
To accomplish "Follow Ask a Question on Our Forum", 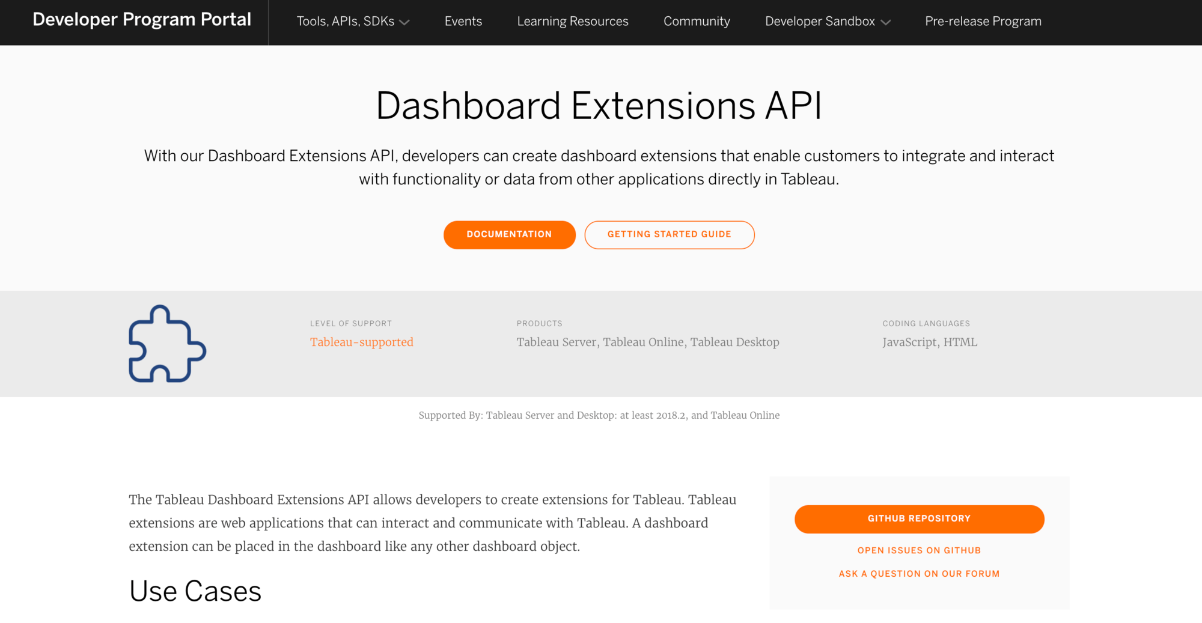I will coord(919,574).
